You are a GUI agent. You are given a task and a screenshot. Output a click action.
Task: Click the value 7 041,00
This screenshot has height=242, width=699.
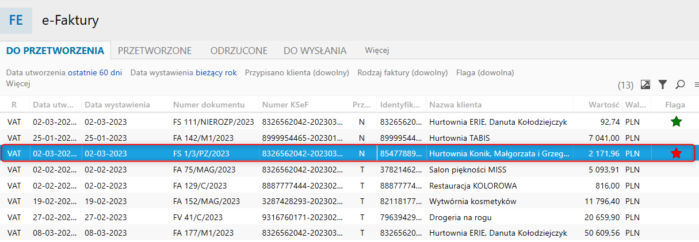[x=605, y=138]
